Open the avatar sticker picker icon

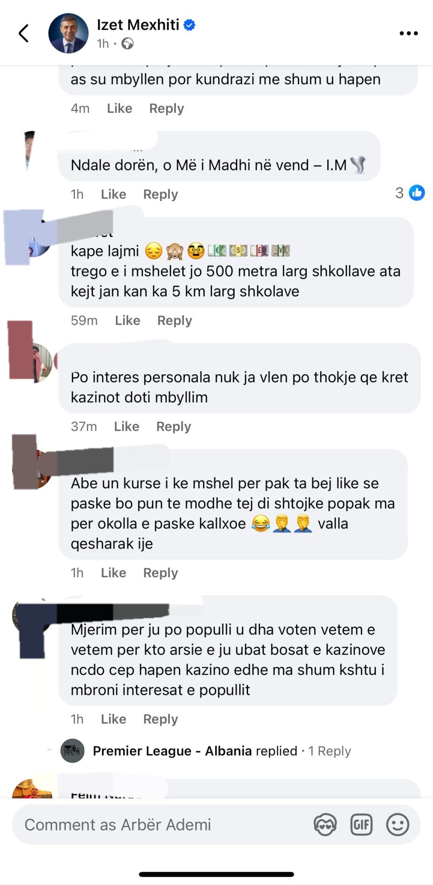325,825
